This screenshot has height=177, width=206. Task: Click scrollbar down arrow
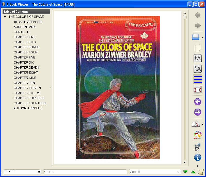[x=185, y=163]
